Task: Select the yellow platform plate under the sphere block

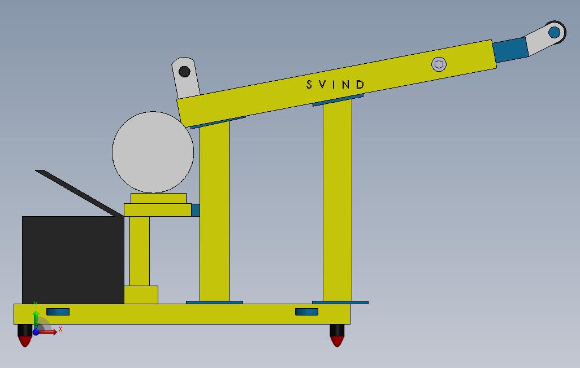Action: click(158, 210)
